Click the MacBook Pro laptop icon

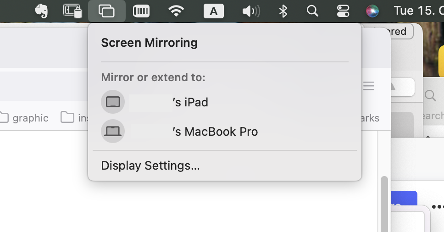(113, 131)
